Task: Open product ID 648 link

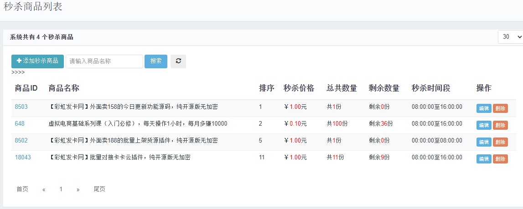Action: coord(20,124)
